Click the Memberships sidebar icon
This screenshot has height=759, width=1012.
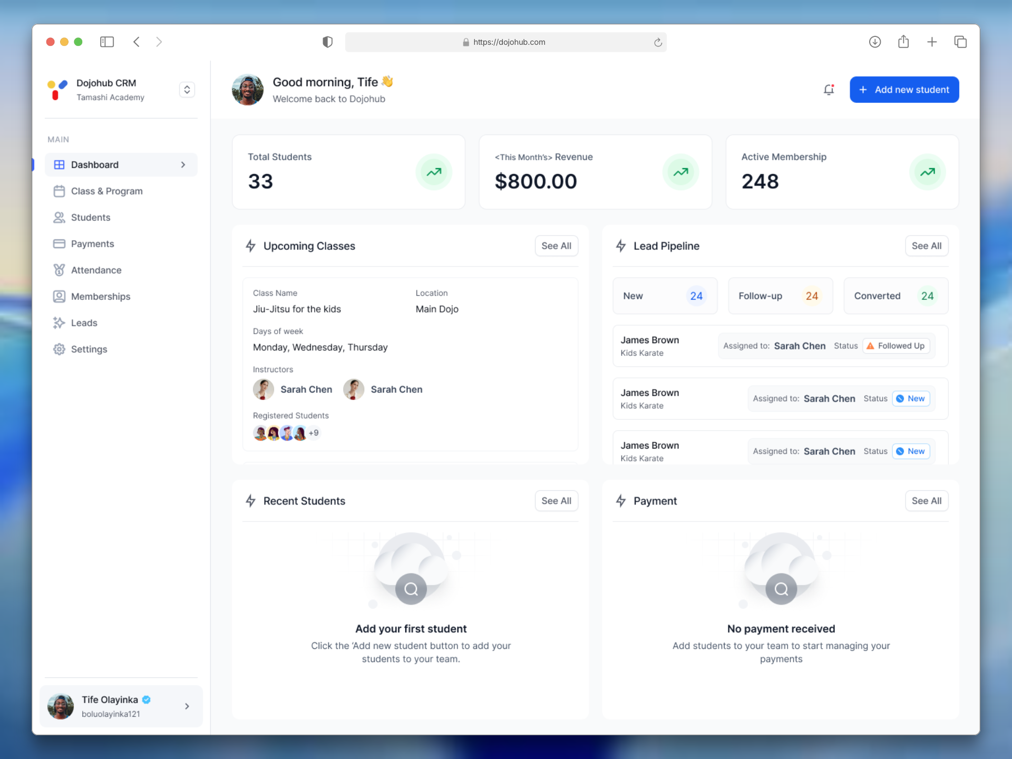point(60,296)
